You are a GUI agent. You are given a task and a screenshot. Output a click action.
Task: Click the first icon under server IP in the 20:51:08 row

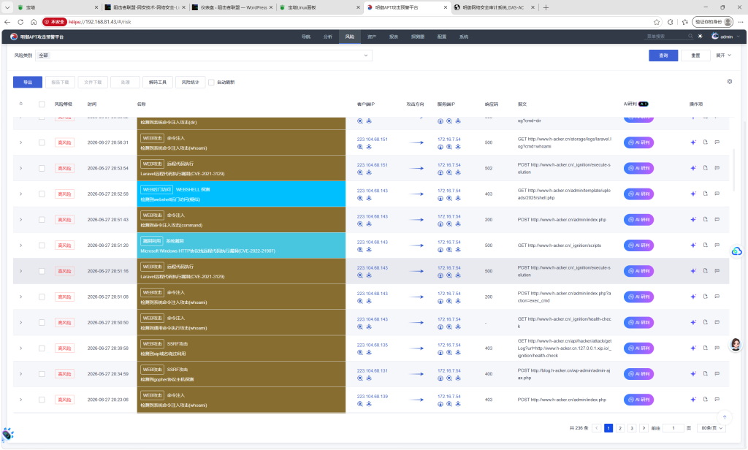(x=440, y=301)
